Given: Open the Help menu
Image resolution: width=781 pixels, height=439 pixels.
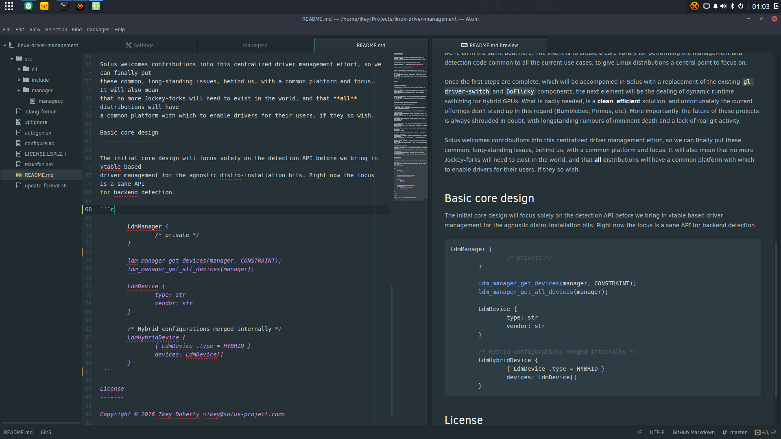Looking at the screenshot, I should (120, 30).
